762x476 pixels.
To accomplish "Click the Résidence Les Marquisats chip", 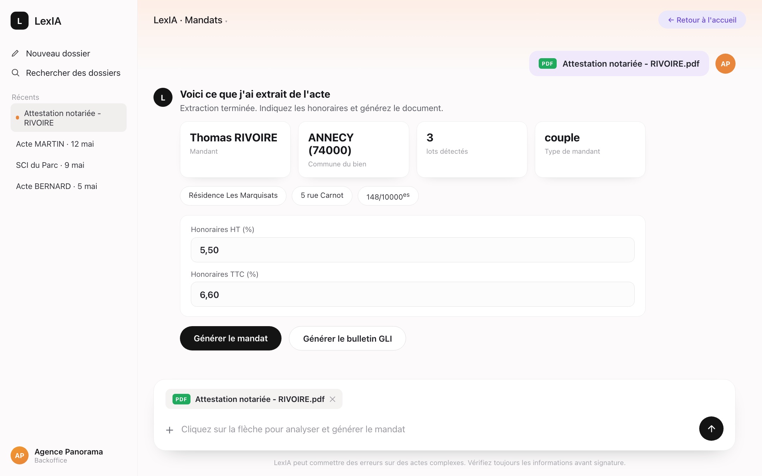I will (x=233, y=196).
